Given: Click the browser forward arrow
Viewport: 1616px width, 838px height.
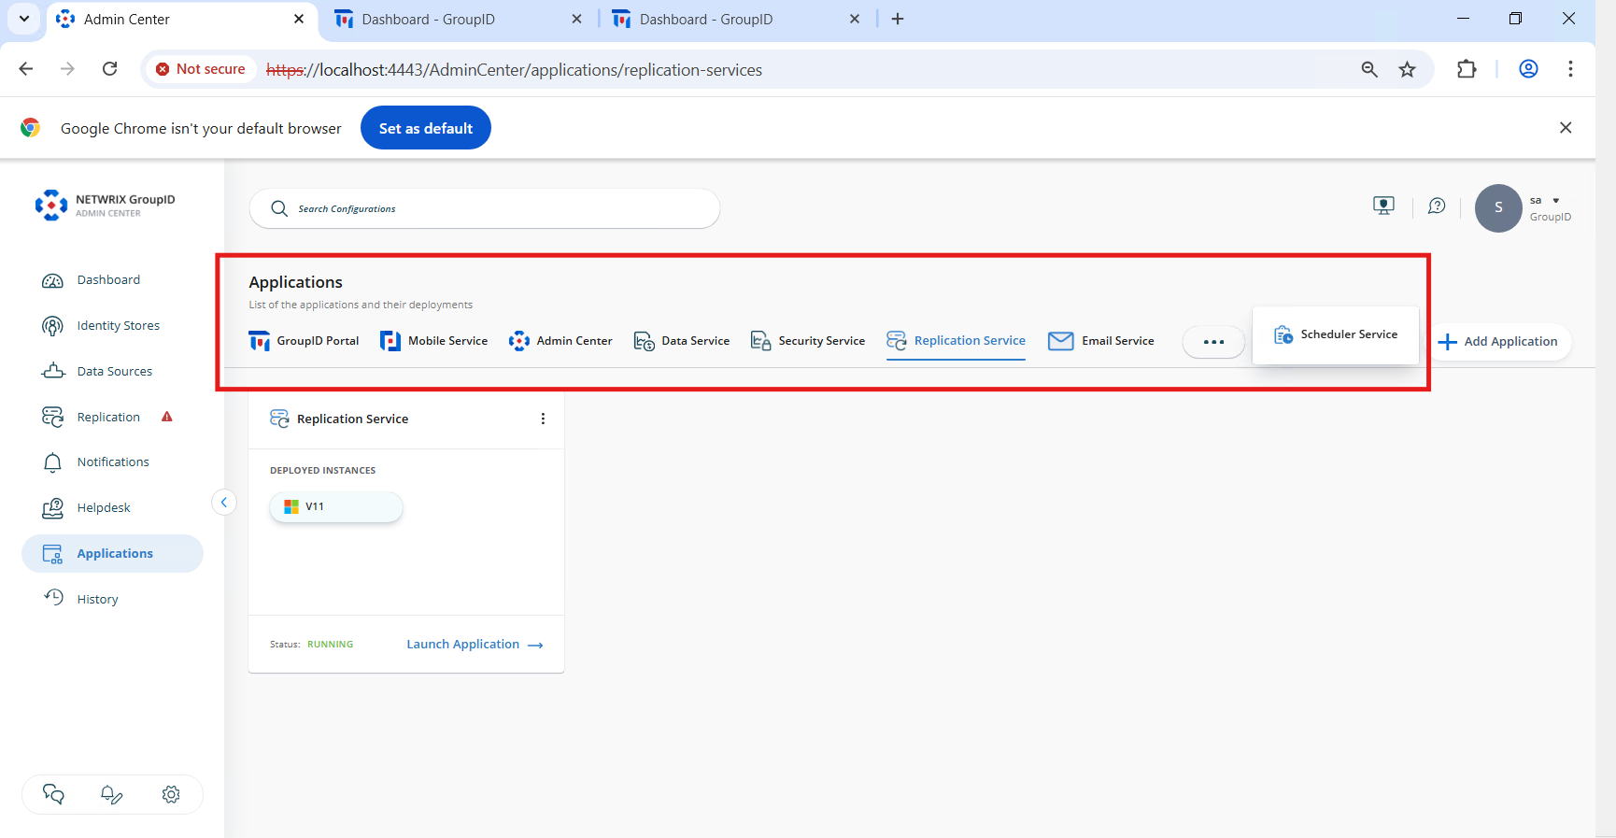Looking at the screenshot, I should pos(67,69).
